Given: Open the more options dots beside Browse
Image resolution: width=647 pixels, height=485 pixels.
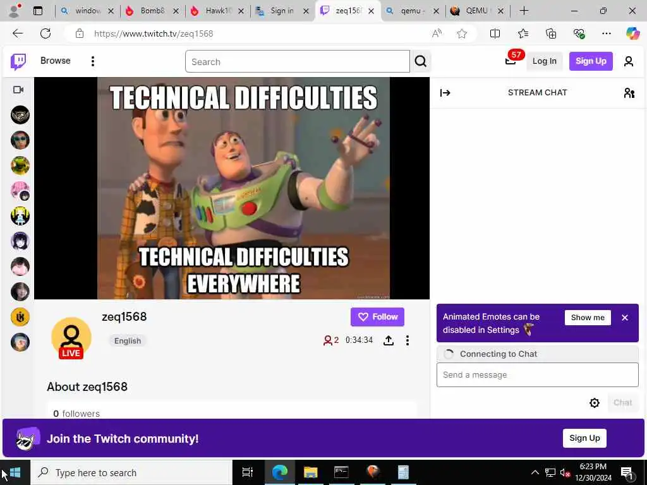Looking at the screenshot, I should click(x=93, y=61).
